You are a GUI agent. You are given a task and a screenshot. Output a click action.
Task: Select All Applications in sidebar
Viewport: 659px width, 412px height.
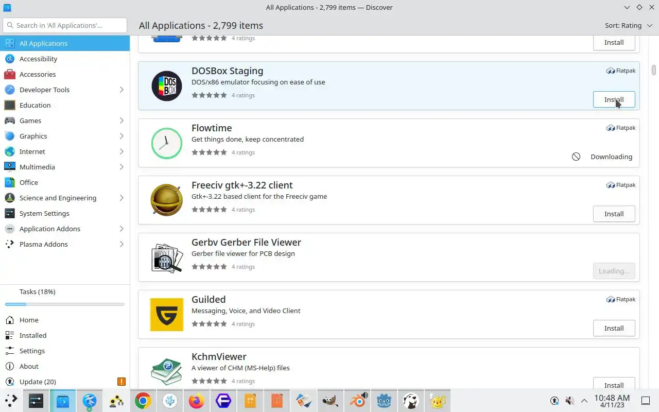click(x=65, y=43)
